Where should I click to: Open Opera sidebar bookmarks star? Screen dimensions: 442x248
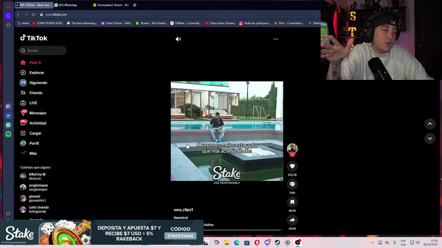click(8, 25)
